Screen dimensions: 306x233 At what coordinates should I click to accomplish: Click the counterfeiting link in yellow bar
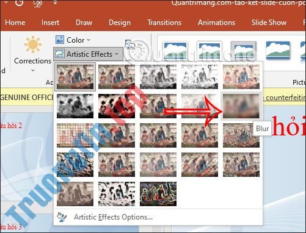[x=285, y=98]
